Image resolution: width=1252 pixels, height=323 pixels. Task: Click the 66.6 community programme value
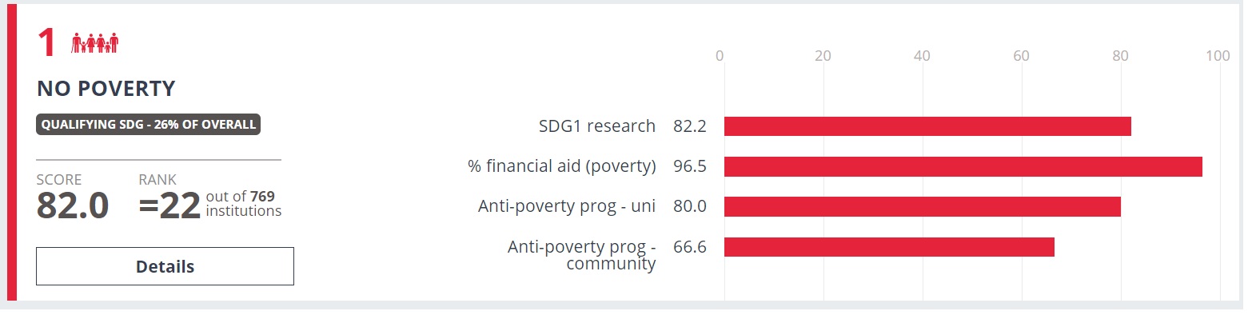[690, 246]
